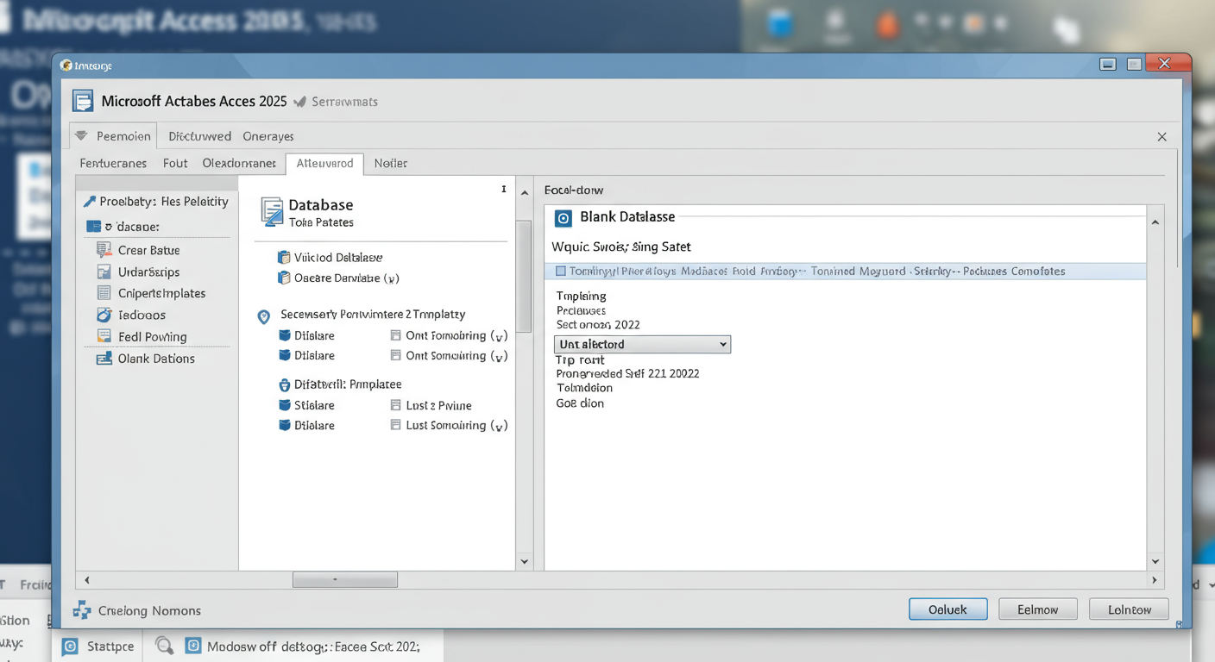Select the Fedl Powing icon
This screenshot has height=662, width=1215.
coord(104,336)
